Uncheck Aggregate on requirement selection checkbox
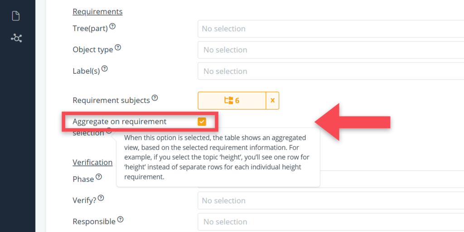 202,121
